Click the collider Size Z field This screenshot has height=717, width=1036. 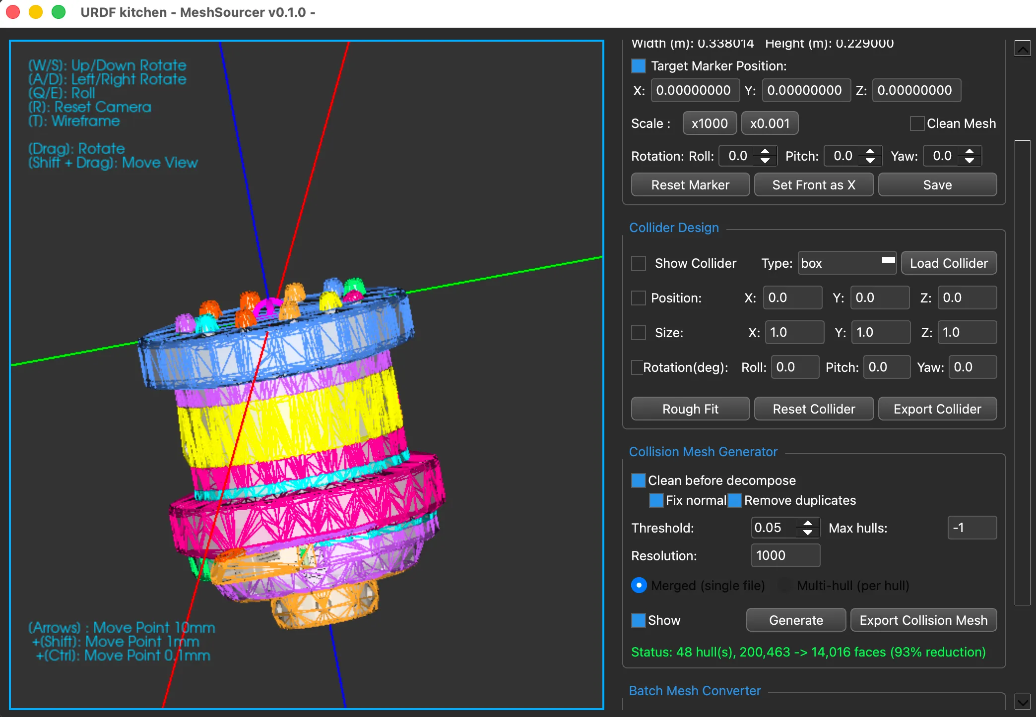pyautogui.click(x=967, y=333)
